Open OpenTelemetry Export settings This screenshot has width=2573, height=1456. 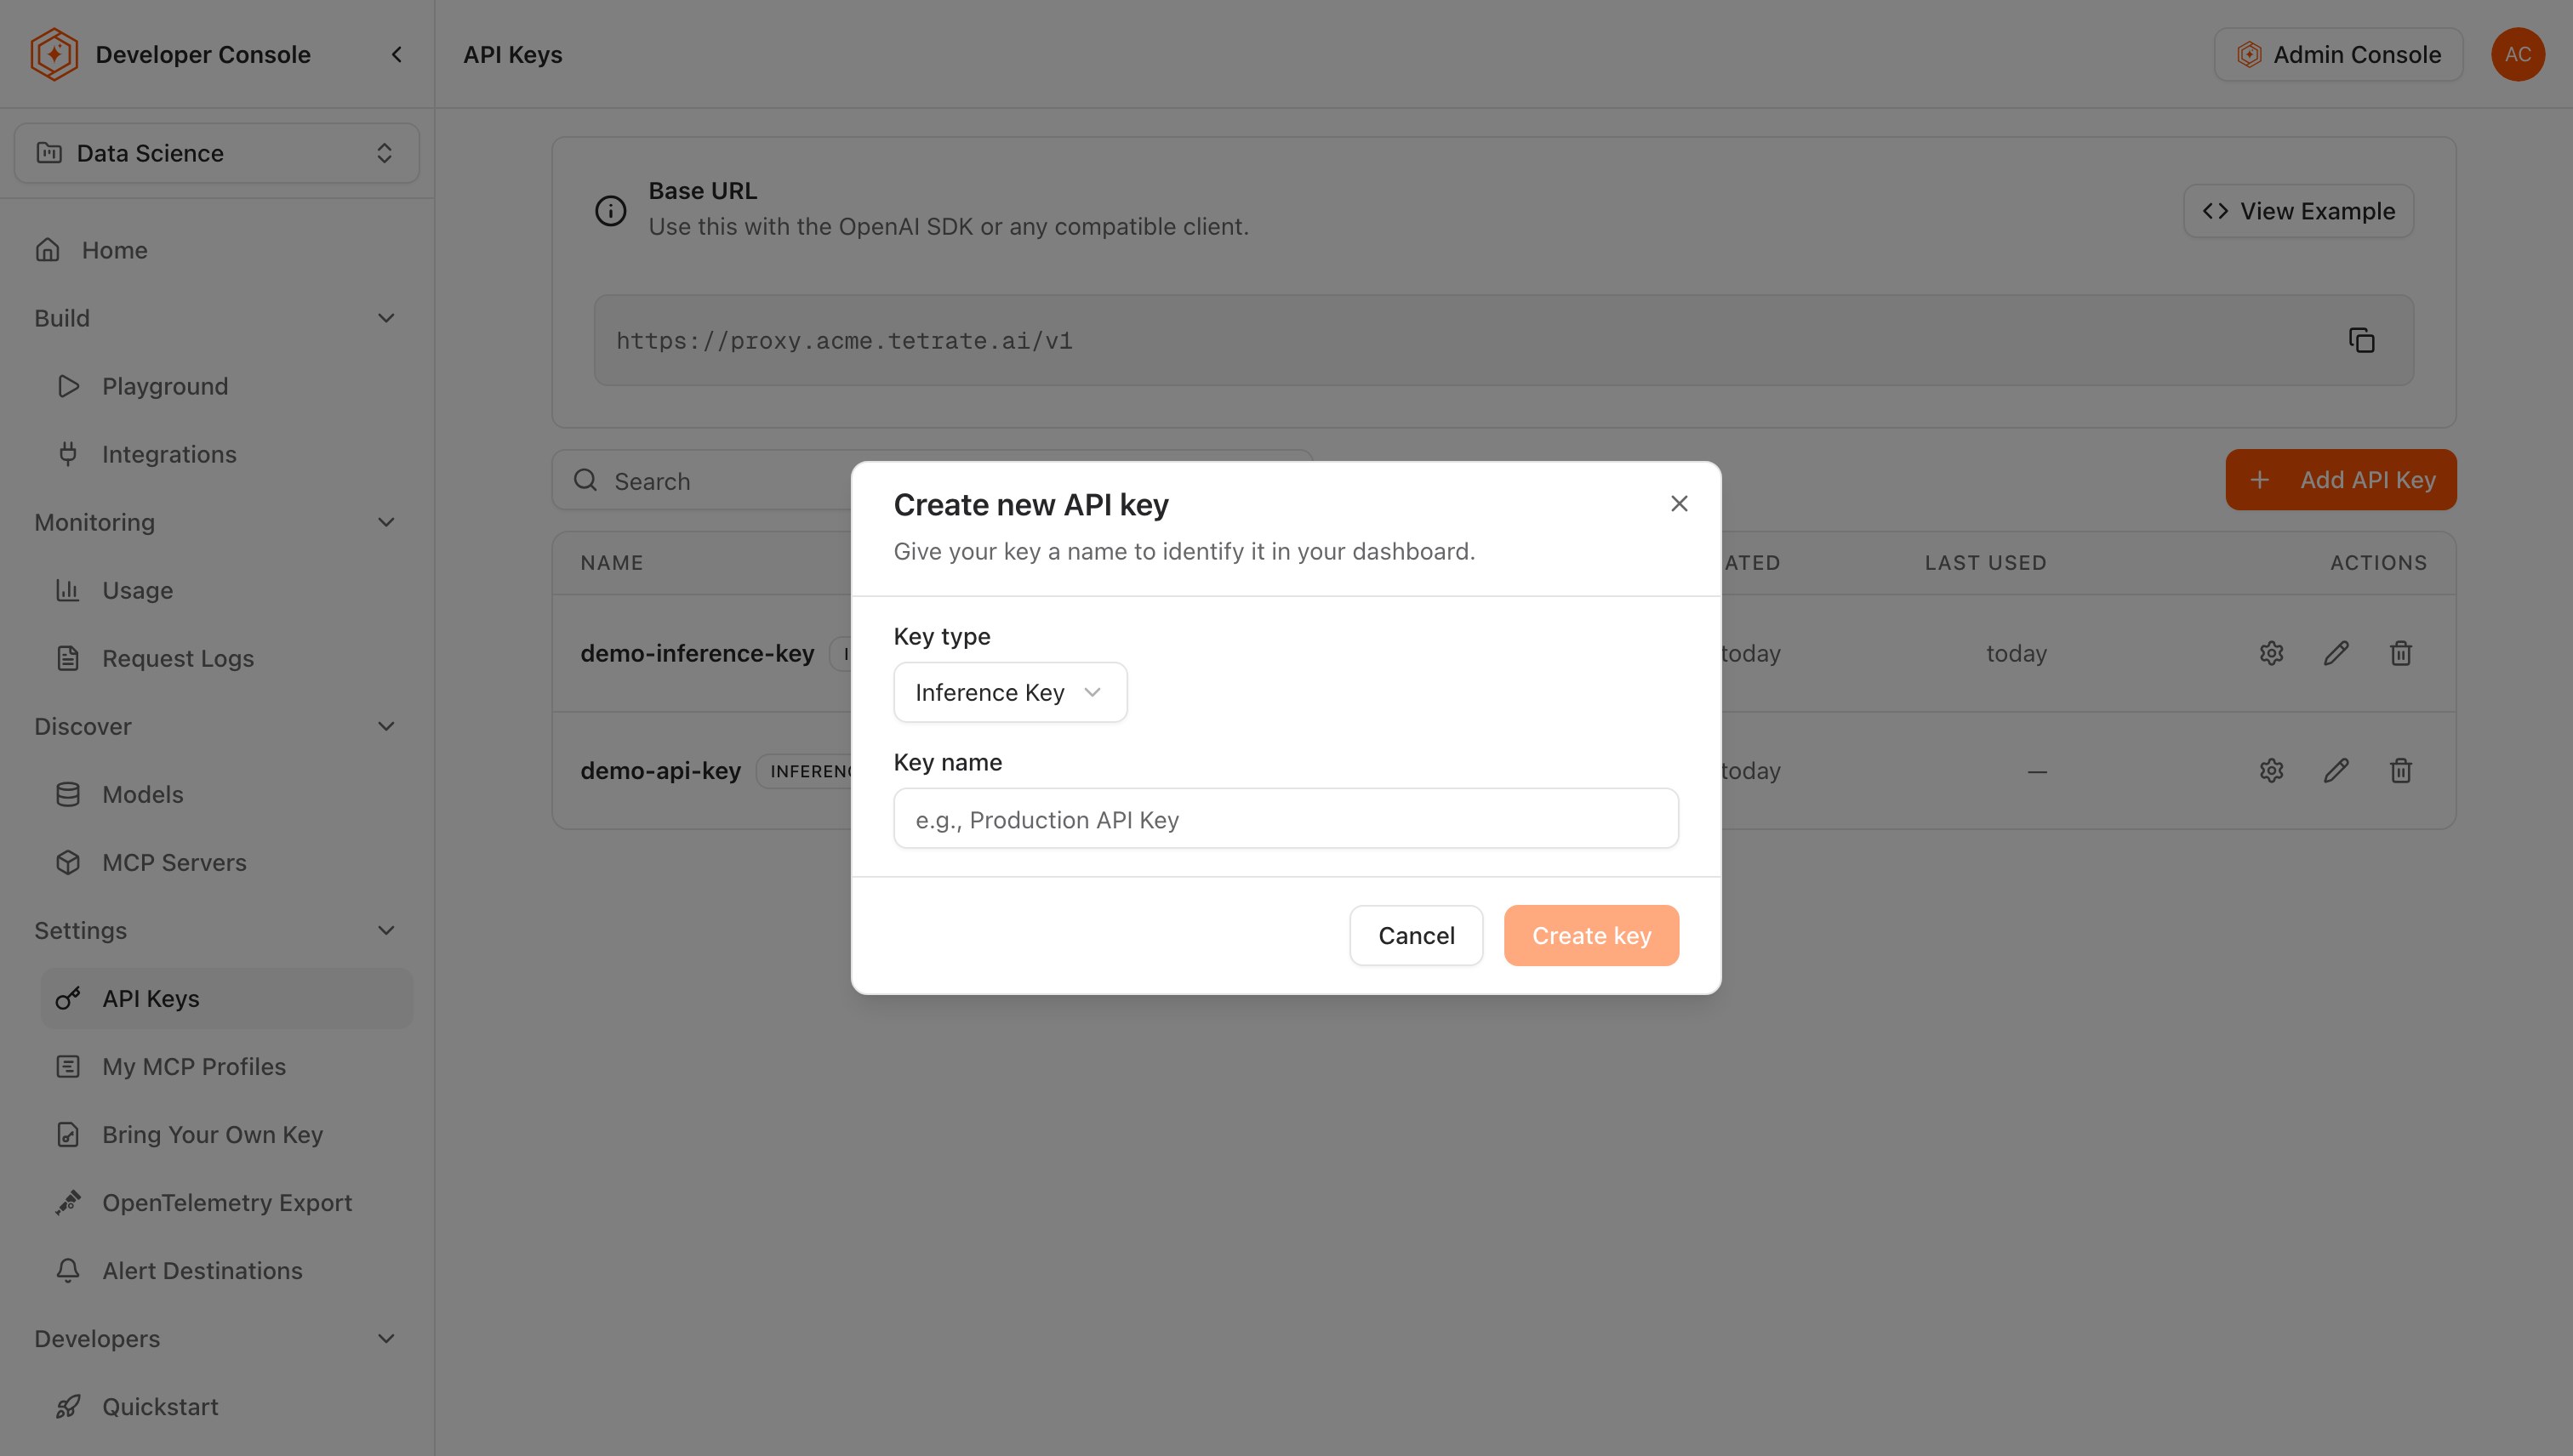click(x=226, y=1202)
